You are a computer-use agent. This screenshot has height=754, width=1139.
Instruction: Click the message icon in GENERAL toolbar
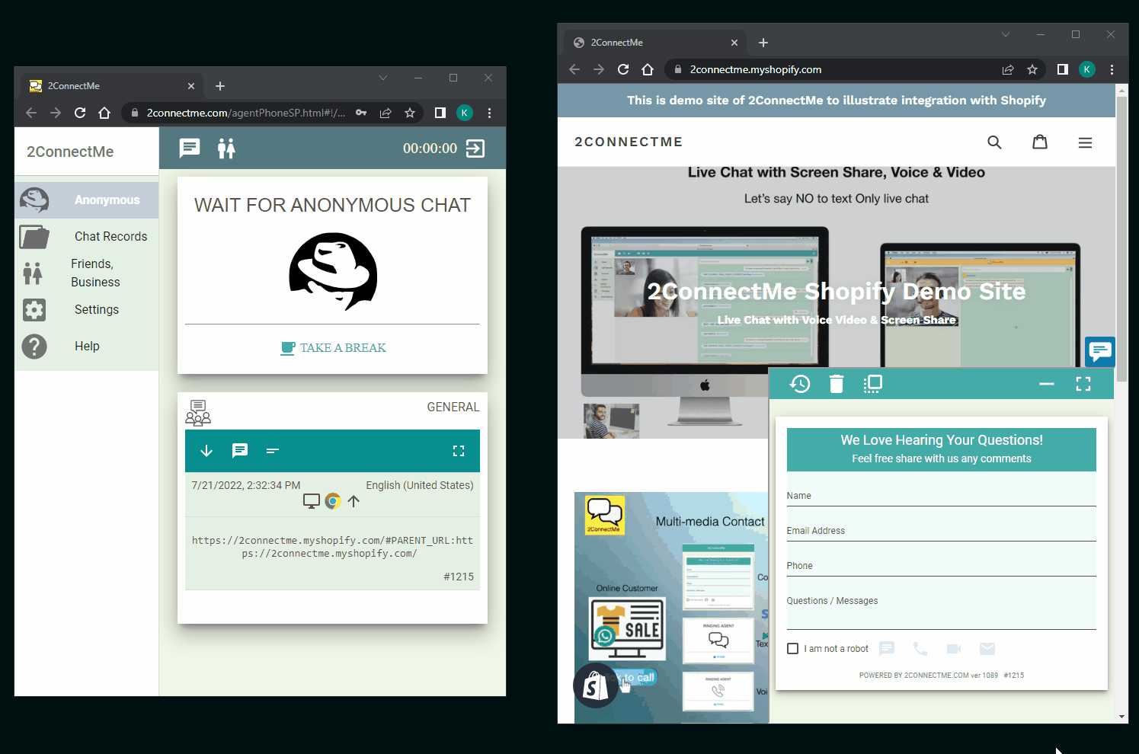coord(240,451)
